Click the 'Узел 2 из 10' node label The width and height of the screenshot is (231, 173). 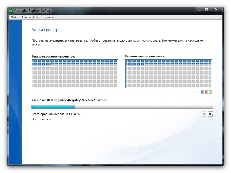pyautogui.click(x=69, y=100)
